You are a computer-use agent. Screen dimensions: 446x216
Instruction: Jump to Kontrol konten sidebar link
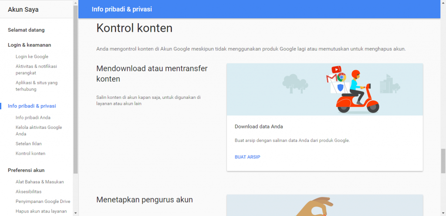[30, 153]
